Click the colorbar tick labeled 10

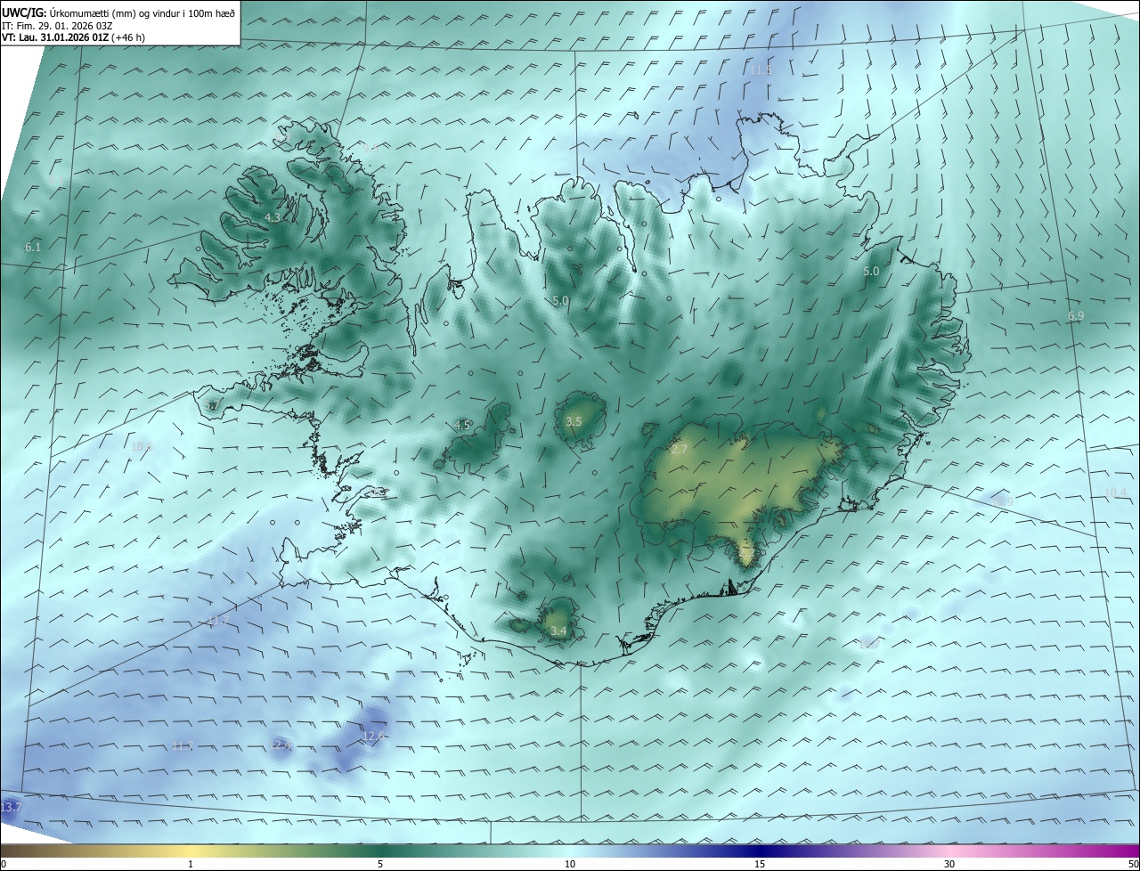click(570, 864)
